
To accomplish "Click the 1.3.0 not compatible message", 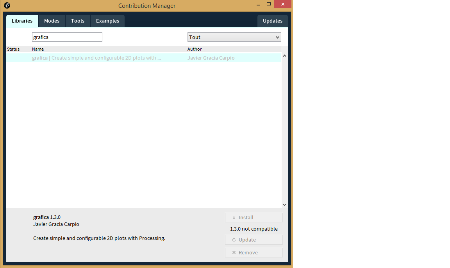I will point(254,229).
